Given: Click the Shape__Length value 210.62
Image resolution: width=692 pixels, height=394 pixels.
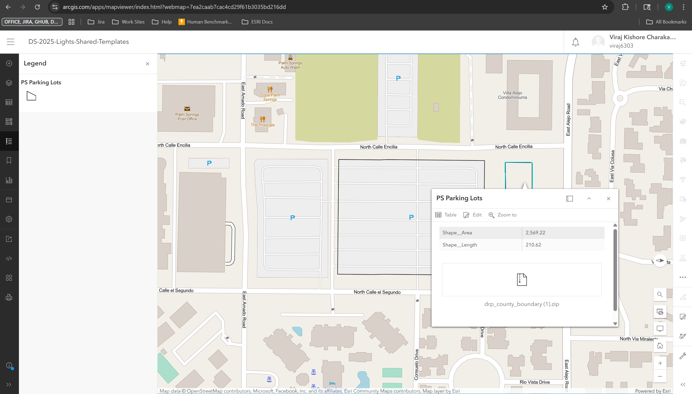Looking at the screenshot, I should pyautogui.click(x=533, y=245).
